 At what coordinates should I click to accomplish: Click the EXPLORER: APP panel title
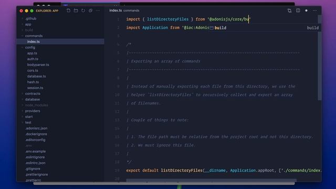47,10
